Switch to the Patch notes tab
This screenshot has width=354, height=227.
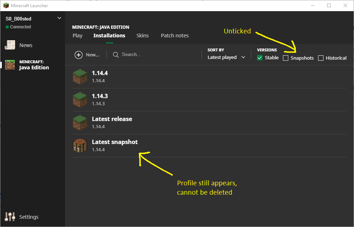175,36
